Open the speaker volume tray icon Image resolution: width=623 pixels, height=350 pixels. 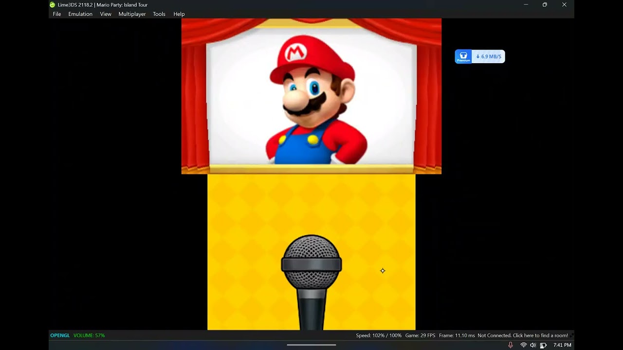pyautogui.click(x=533, y=345)
